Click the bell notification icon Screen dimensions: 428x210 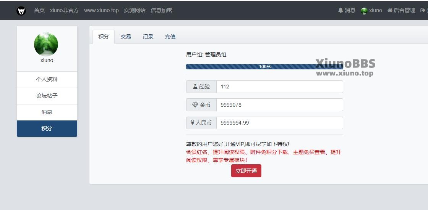click(x=340, y=10)
